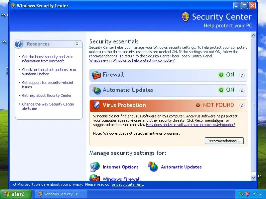The width and height of the screenshot is (266, 199).
Task: Collapse the Virus Protection section chevron
Action: [242, 106]
